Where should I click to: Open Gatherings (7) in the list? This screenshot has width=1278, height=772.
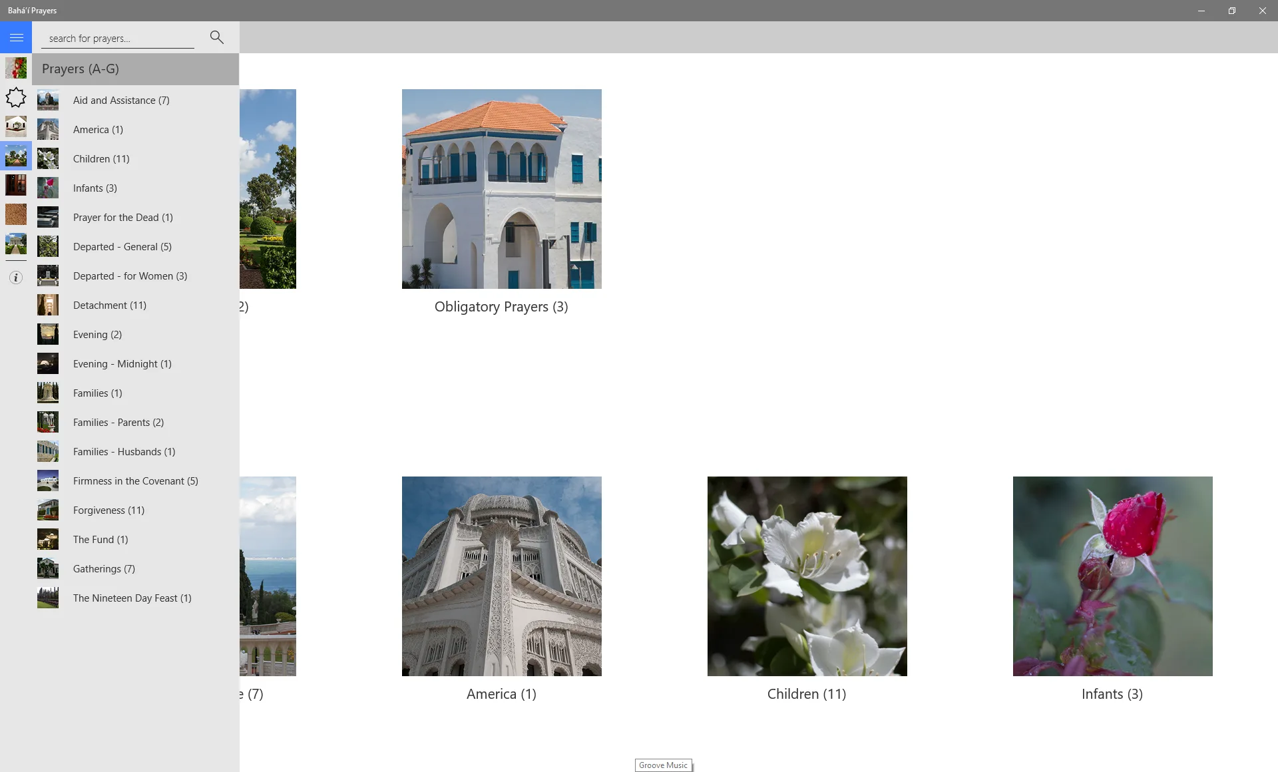pos(136,568)
